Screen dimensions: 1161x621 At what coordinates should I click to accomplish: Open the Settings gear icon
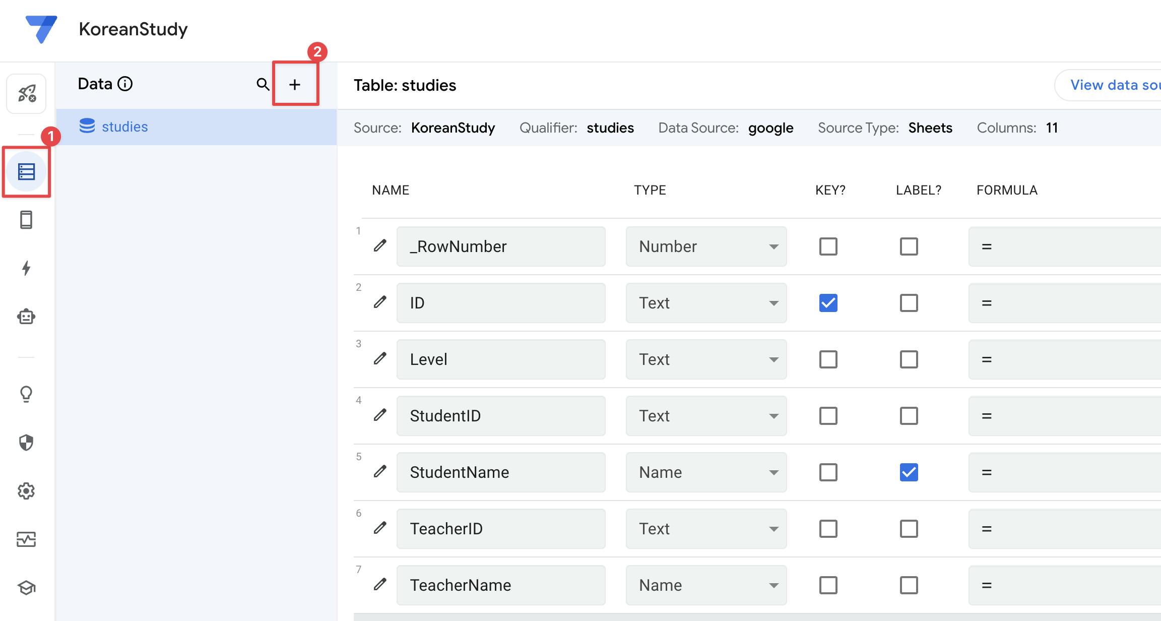[x=26, y=490]
